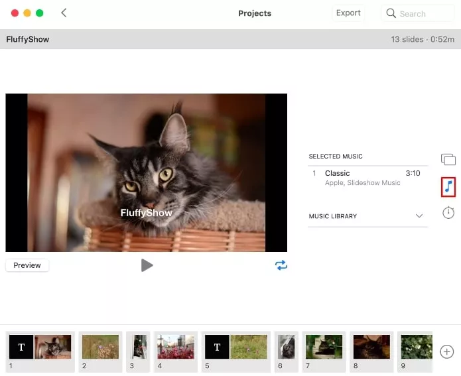Screen dimensions: 461x376
Task: Click the 13 slides · 0:52m summary
Action: coord(423,39)
